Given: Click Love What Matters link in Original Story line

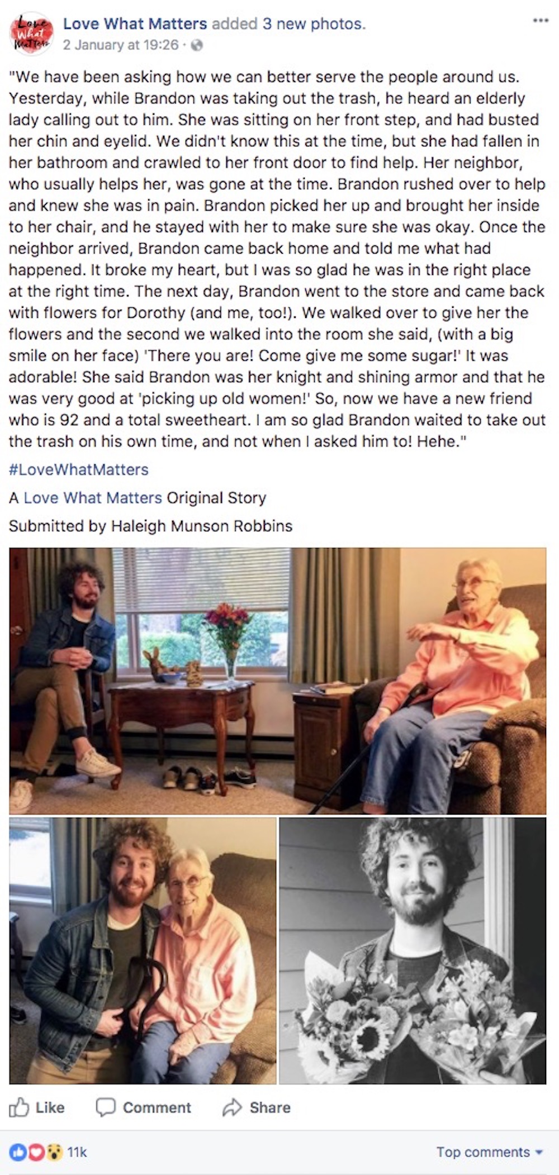Looking at the screenshot, I should click(x=92, y=497).
